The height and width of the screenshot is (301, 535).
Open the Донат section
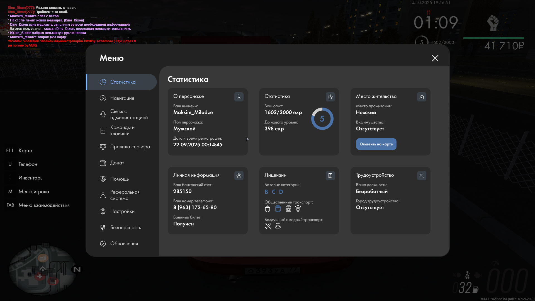[117, 163]
